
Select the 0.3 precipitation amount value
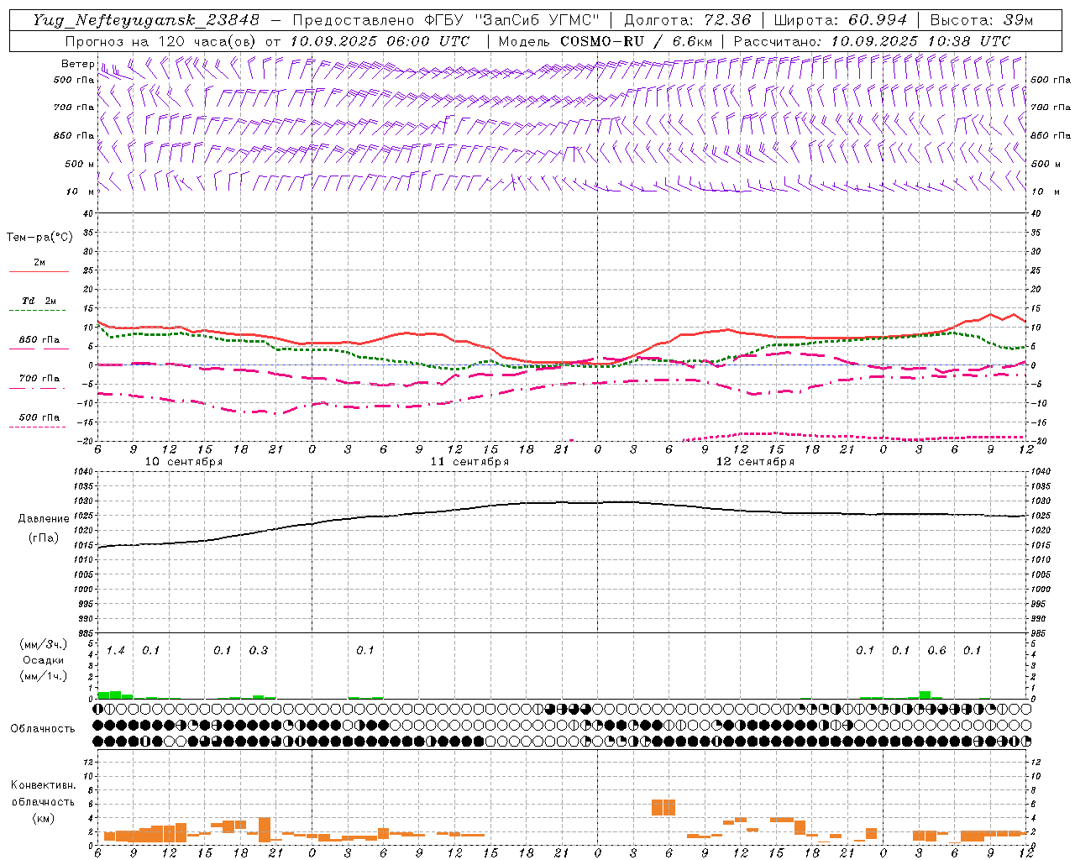[258, 651]
